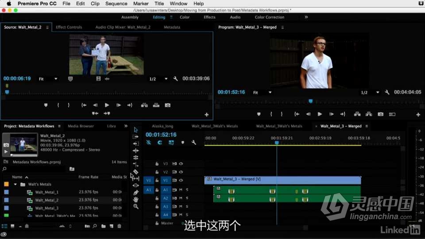Switch to Alaska_long sequence tab
The width and height of the screenshot is (425, 239).
[162, 126]
